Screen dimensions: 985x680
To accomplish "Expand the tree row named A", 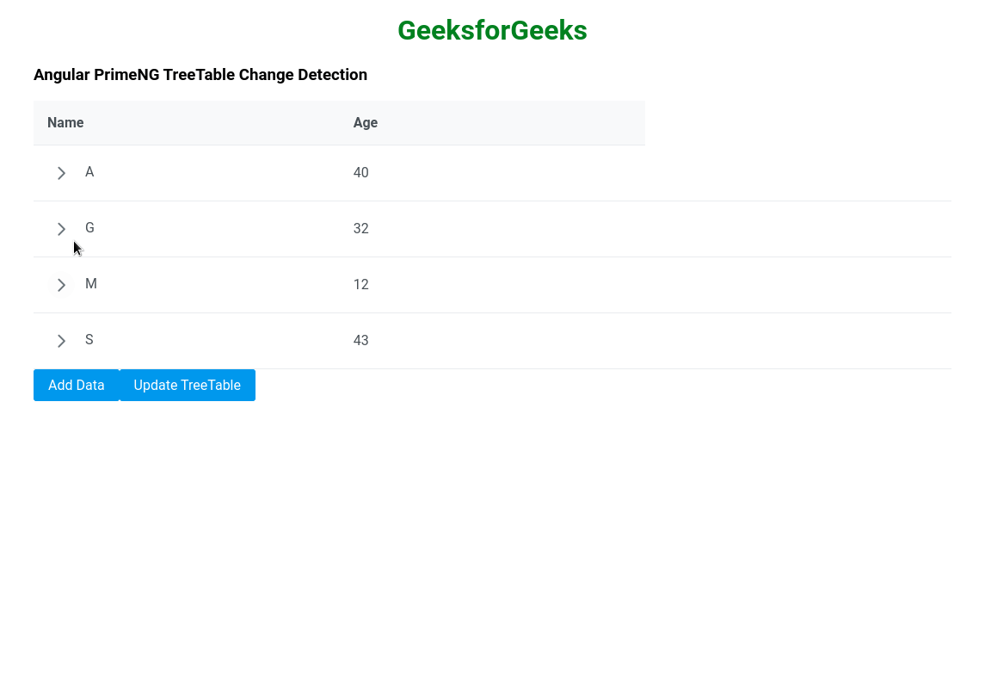I will click(61, 173).
